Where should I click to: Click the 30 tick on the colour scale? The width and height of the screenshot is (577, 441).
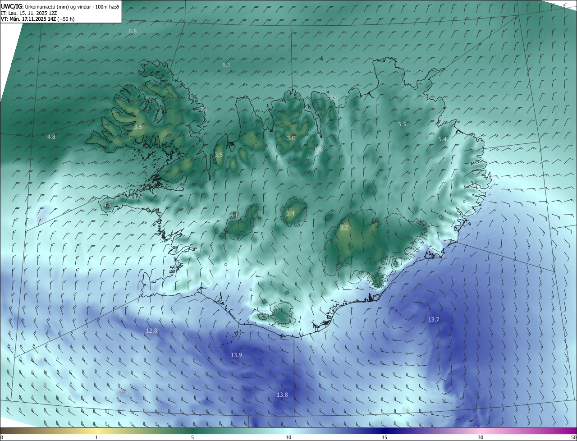tap(481, 438)
